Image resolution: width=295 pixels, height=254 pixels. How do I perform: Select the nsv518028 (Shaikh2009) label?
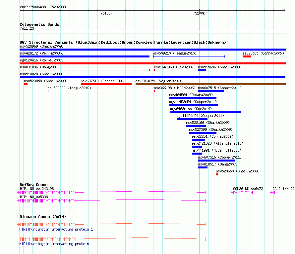pos(42,74)
